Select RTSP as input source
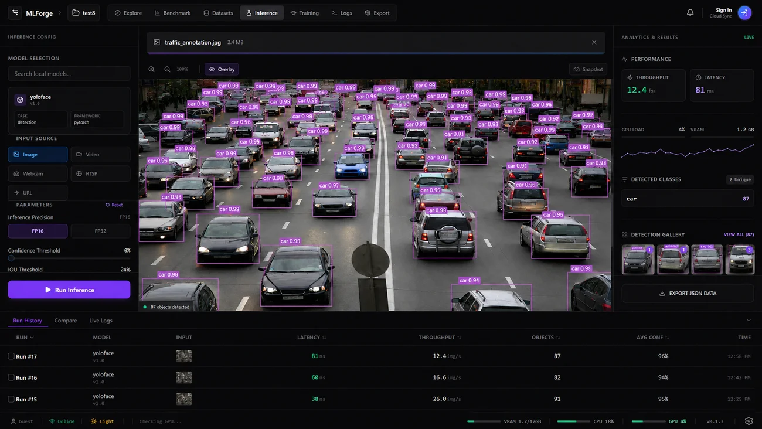 [x=100, y=173]
